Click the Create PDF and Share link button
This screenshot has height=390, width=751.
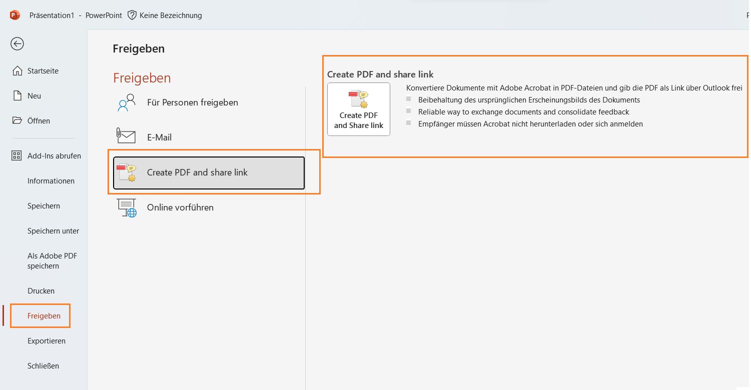pyautogui.click(x=358, y=109)
